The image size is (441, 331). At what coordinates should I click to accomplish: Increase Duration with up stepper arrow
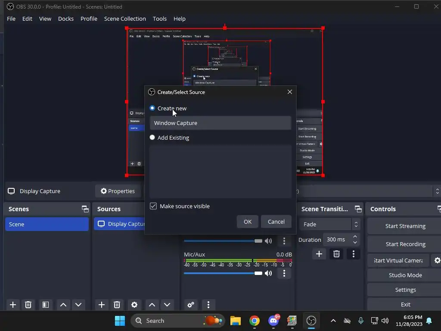[355, 237]
